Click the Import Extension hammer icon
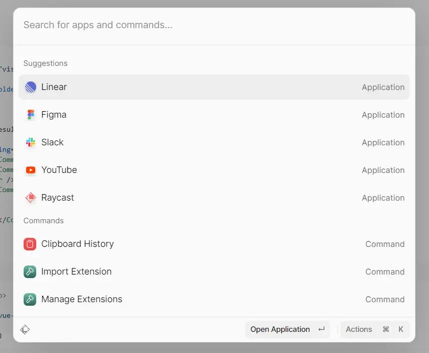The image size is (429, 353). [30, 272]
